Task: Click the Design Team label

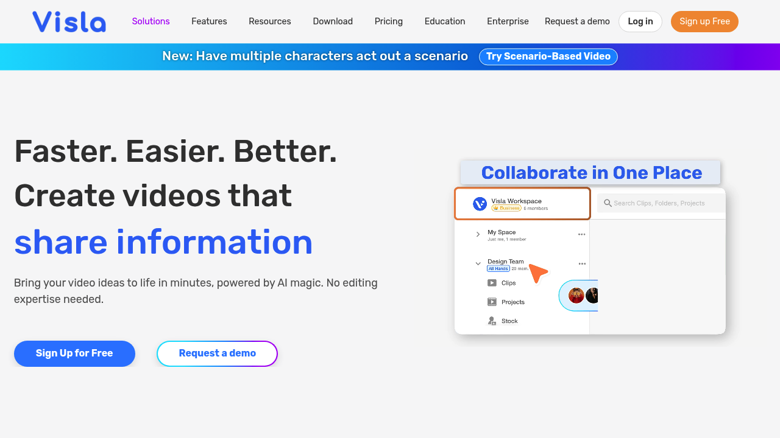Action: pyautogui.click(x=506, y=262)
